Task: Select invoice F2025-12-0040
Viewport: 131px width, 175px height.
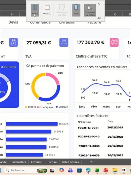Action: pyautogui.click(x=89, y=137)
